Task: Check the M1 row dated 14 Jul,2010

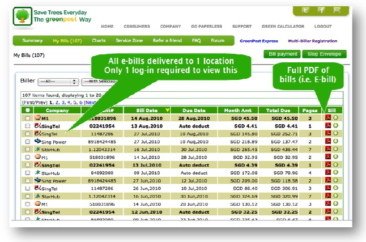Action: pos(28,157)
